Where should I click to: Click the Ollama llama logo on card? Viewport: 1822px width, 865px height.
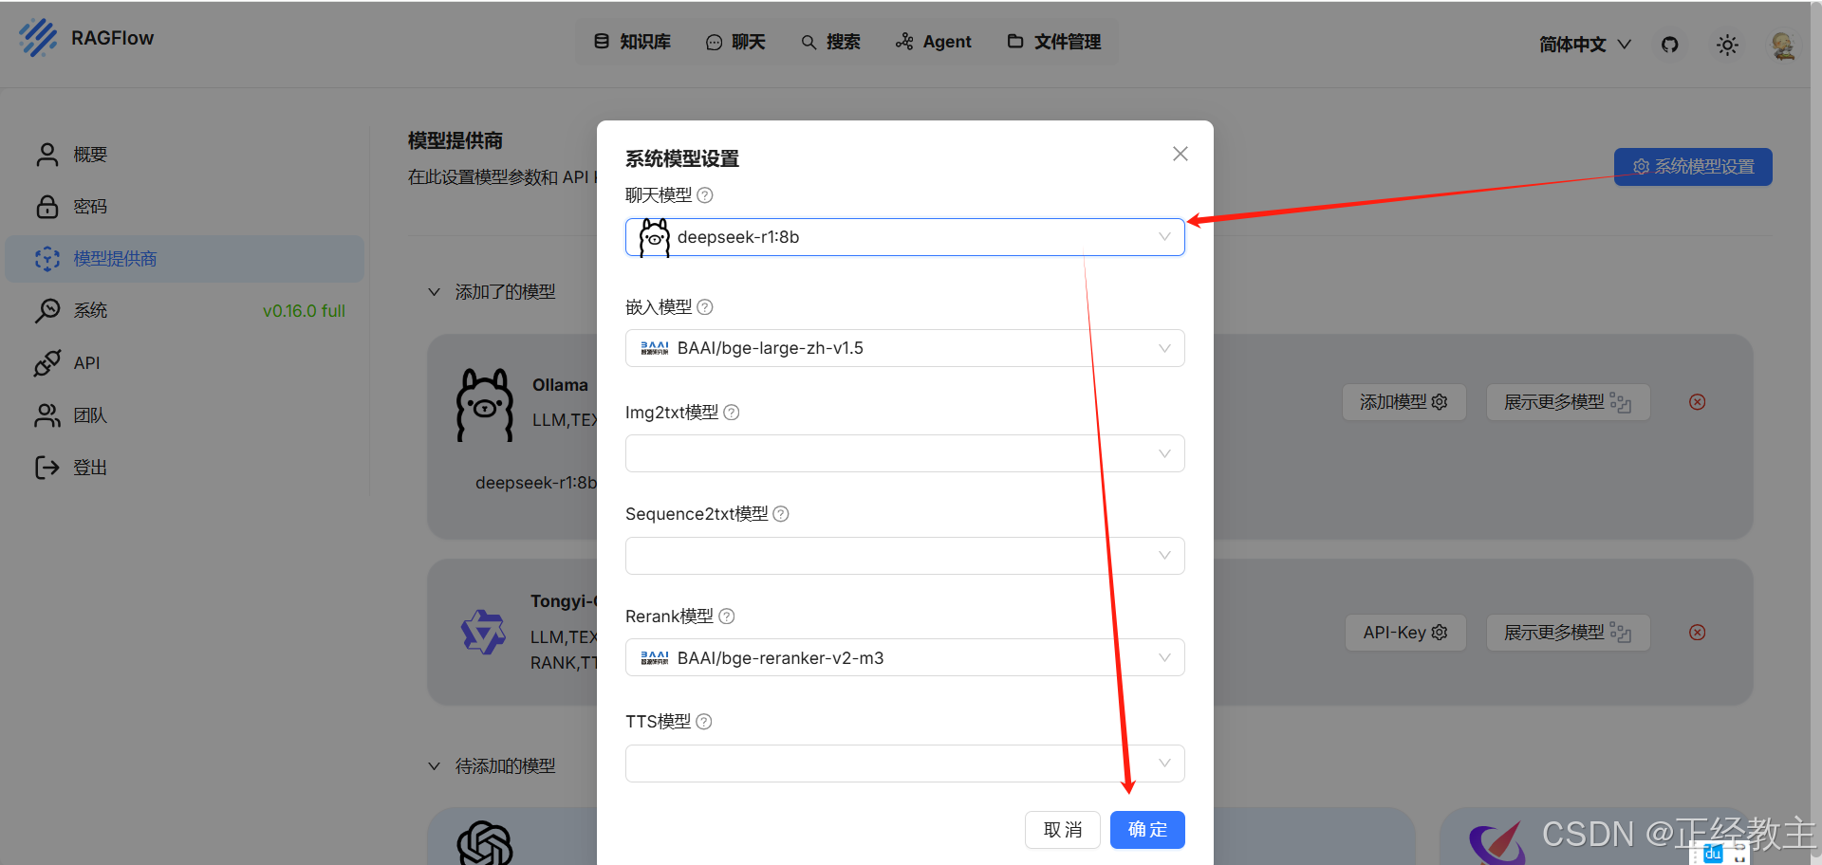click(485, 405)
